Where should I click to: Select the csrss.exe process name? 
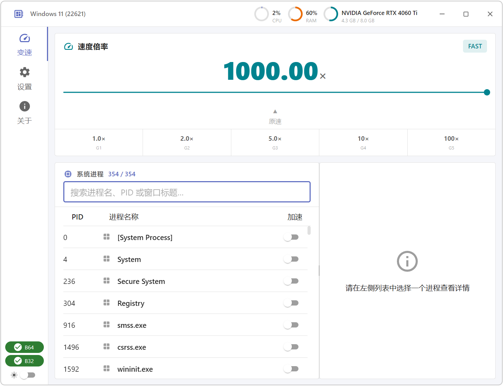(x=131, y=347)
